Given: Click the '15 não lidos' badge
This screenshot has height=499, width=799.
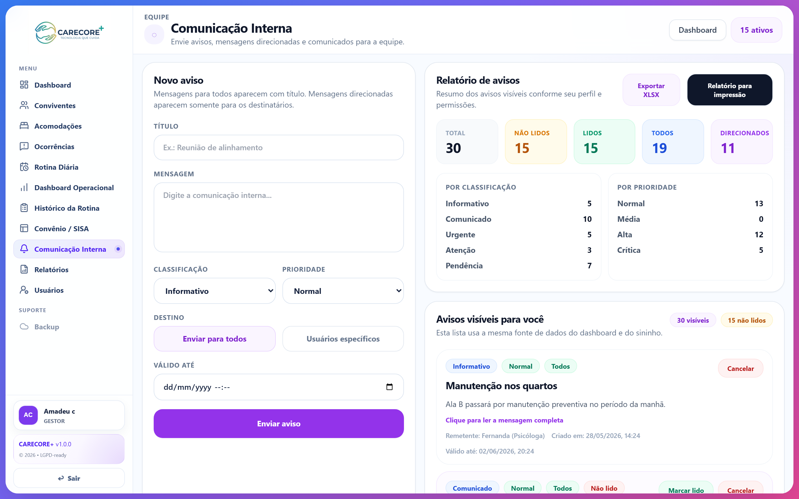Looking at the screenshot, I should (747, 320).
